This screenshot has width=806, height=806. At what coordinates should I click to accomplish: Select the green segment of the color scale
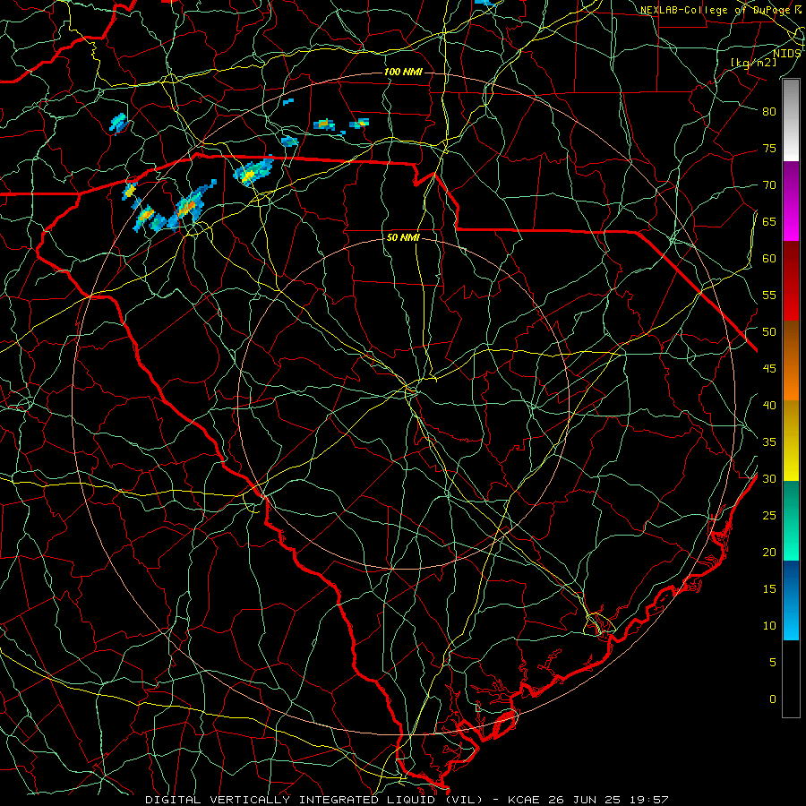791,520
